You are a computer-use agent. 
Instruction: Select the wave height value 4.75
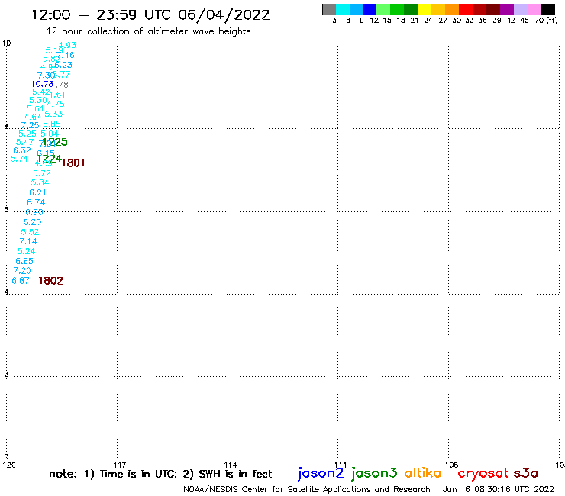(x=56, y=104)
